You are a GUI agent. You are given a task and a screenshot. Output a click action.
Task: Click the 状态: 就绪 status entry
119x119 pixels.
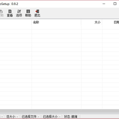coord(71,117)
